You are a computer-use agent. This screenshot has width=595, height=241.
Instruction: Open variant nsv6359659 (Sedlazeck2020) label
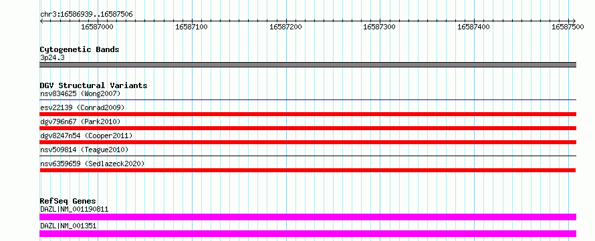coord(92,164)
